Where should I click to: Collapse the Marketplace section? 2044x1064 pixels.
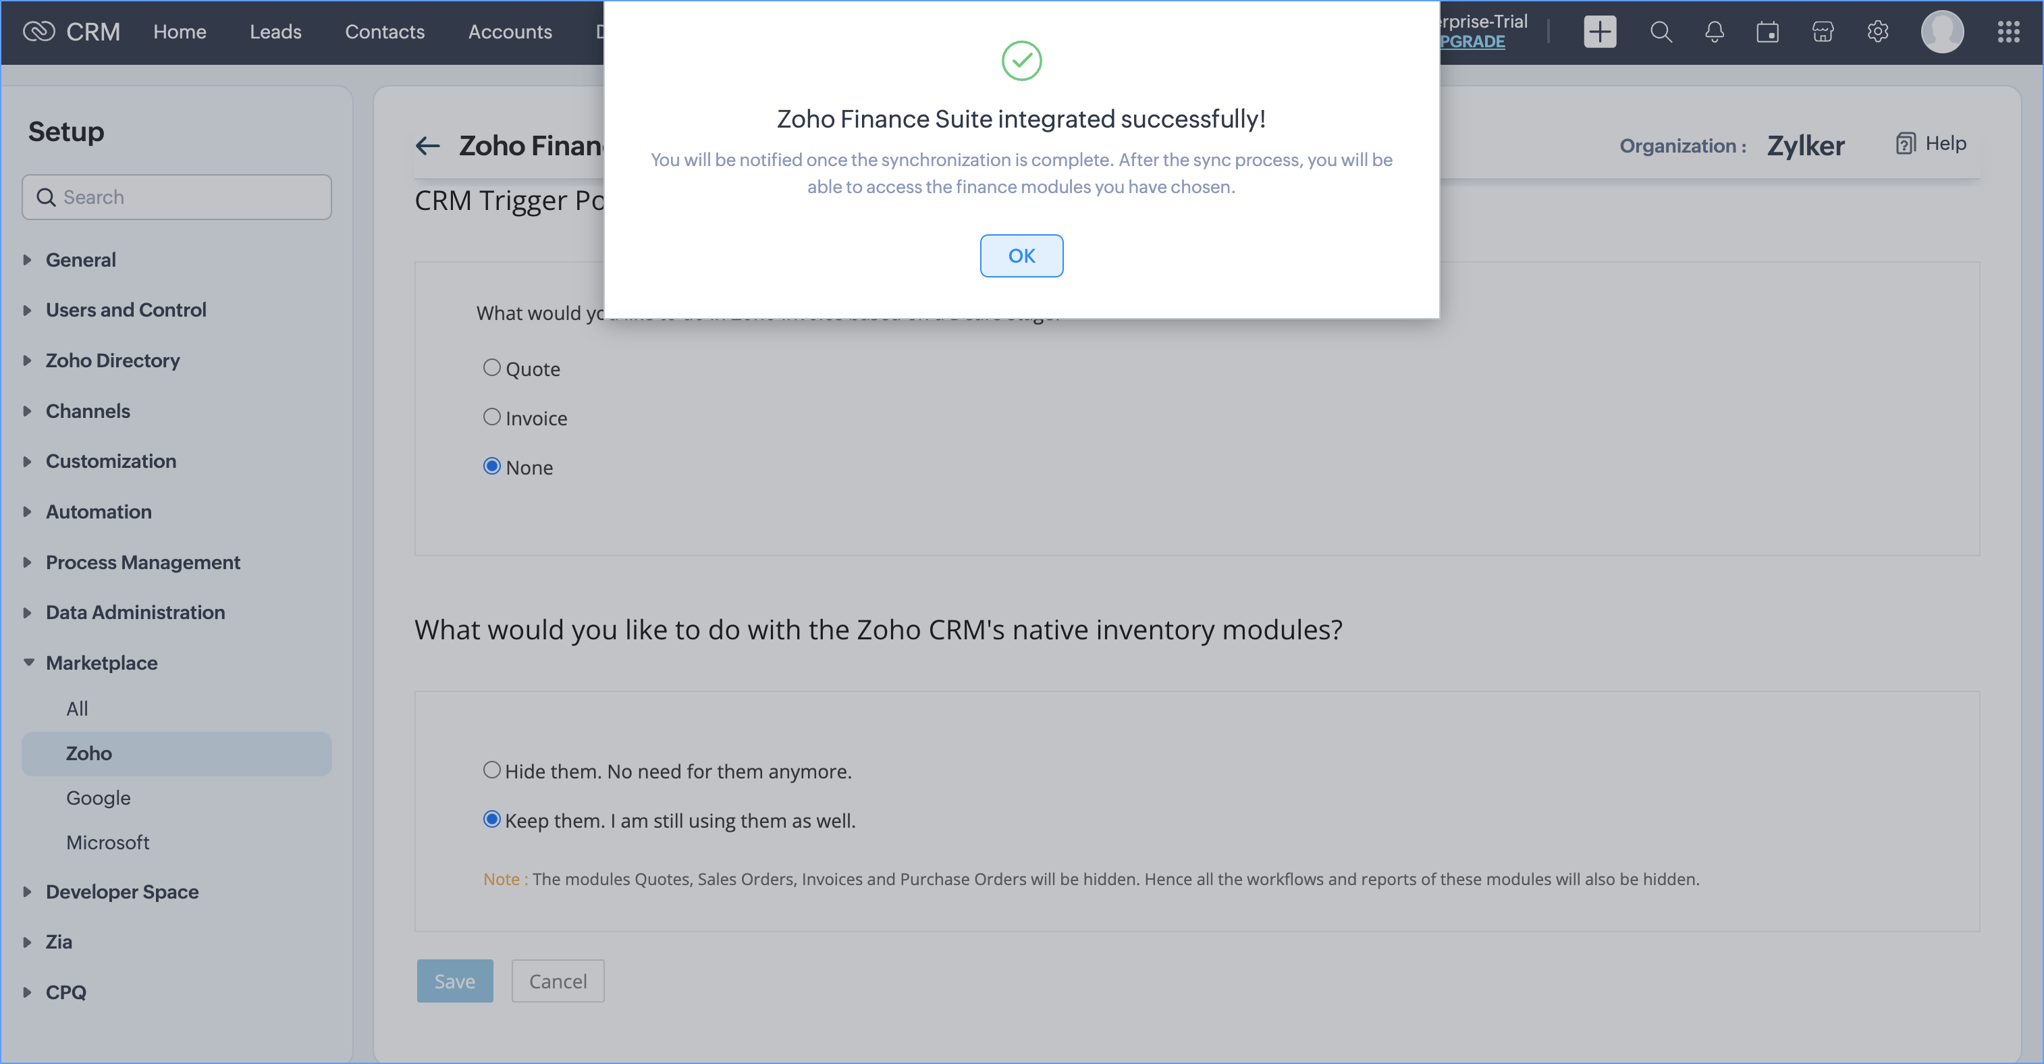click(101, 662)
